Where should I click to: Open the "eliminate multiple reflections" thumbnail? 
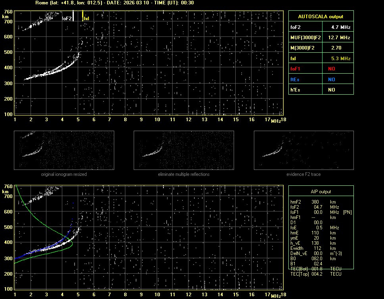(x=184, y=150)
